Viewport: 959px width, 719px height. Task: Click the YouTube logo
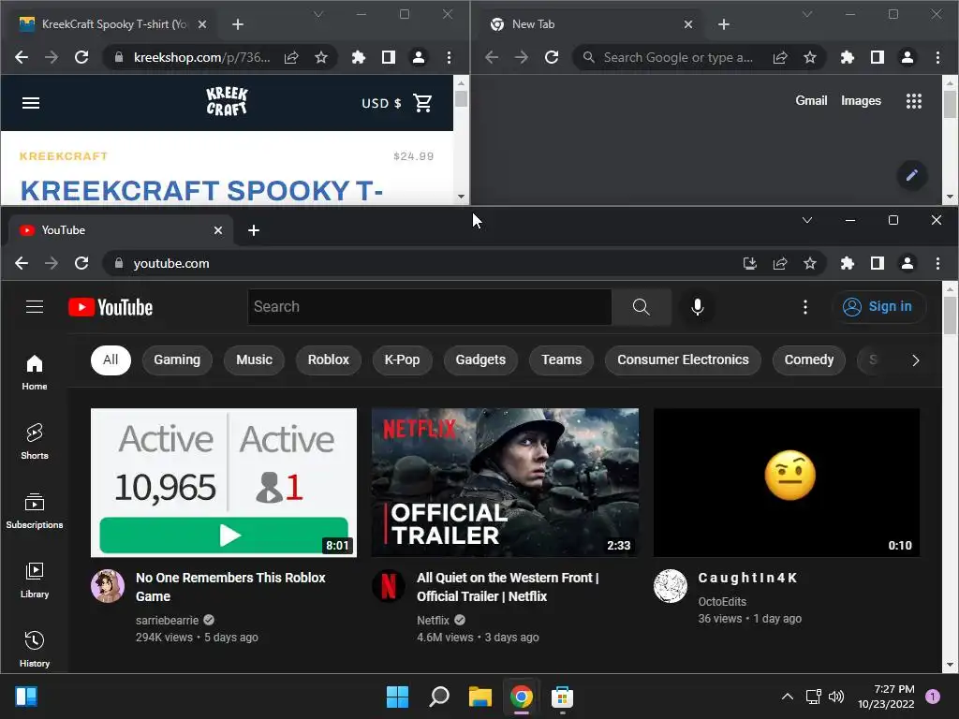pyautogui.click(x=111, y=307)
